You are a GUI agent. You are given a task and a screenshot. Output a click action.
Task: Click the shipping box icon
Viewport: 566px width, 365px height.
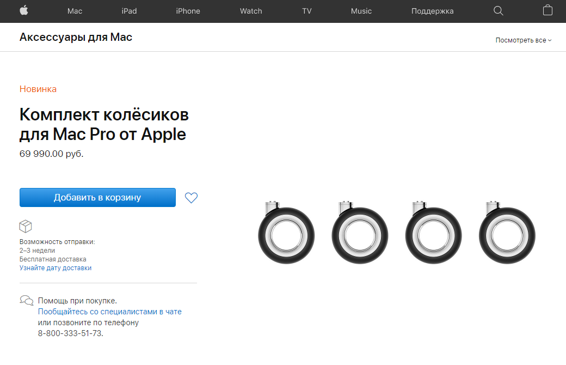click(x=26, y=226)
